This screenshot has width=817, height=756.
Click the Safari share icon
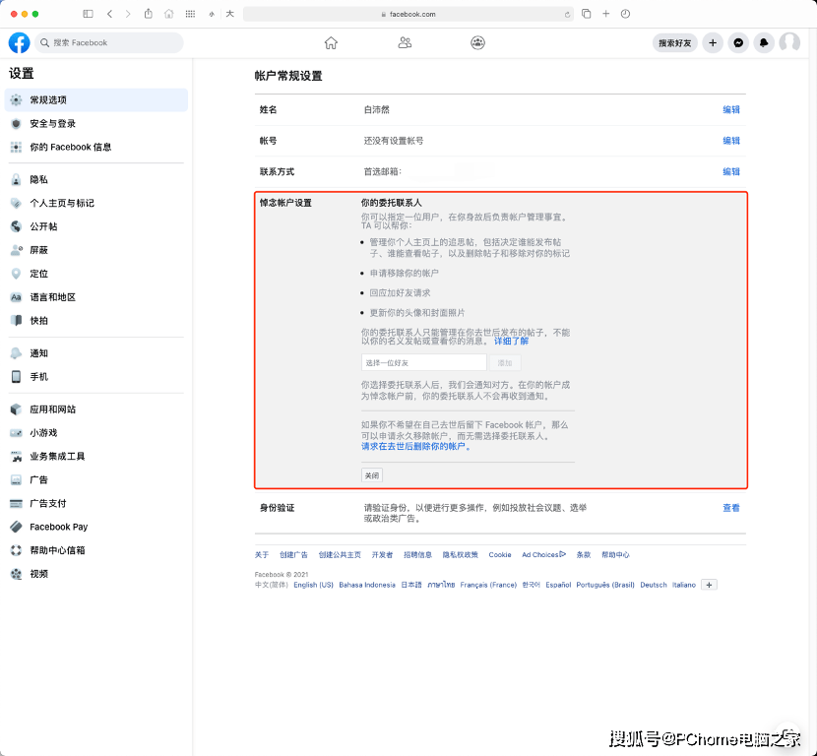[149, 14]
